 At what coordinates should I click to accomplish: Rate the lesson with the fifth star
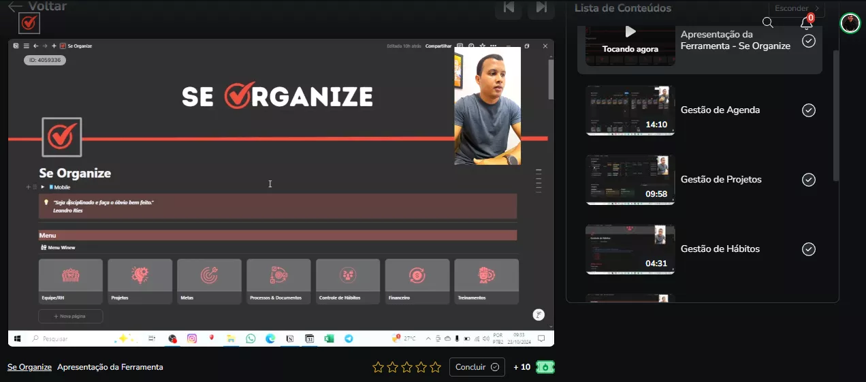click(x=435, y=367)
